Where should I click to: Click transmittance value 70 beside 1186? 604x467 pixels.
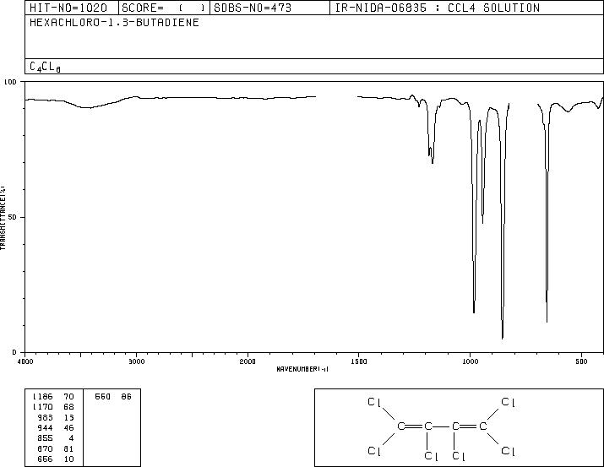[68, 397]
